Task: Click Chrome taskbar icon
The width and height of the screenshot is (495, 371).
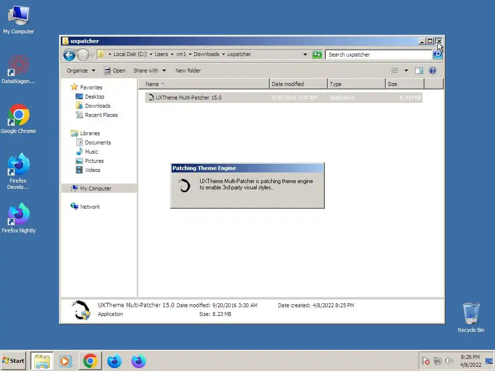Action: pos(90,361)
